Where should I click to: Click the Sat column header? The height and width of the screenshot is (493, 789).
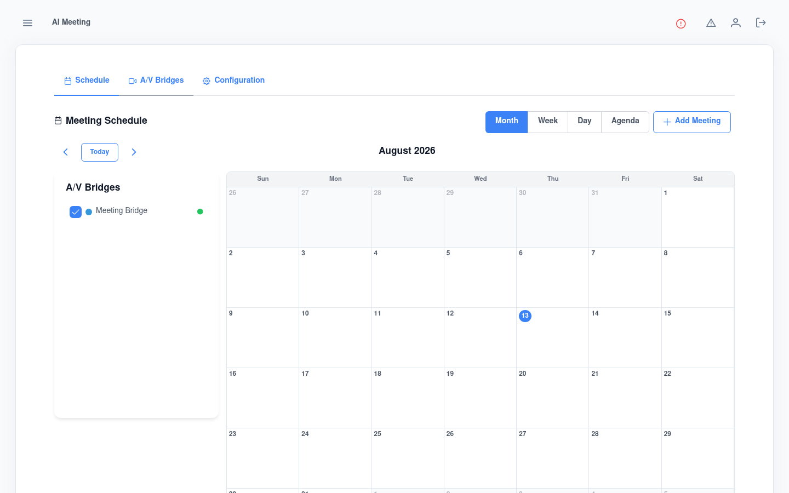(x=698, y=179)
